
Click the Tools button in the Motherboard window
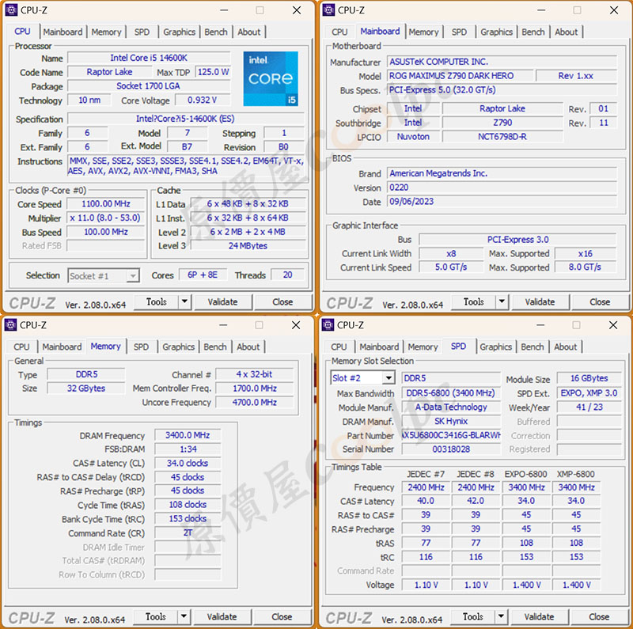click(474, 301)
